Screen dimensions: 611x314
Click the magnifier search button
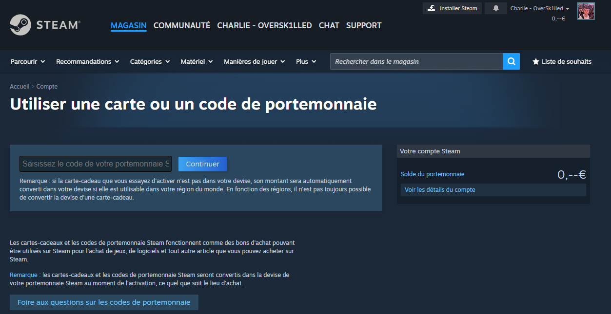(x=512, y=61)
